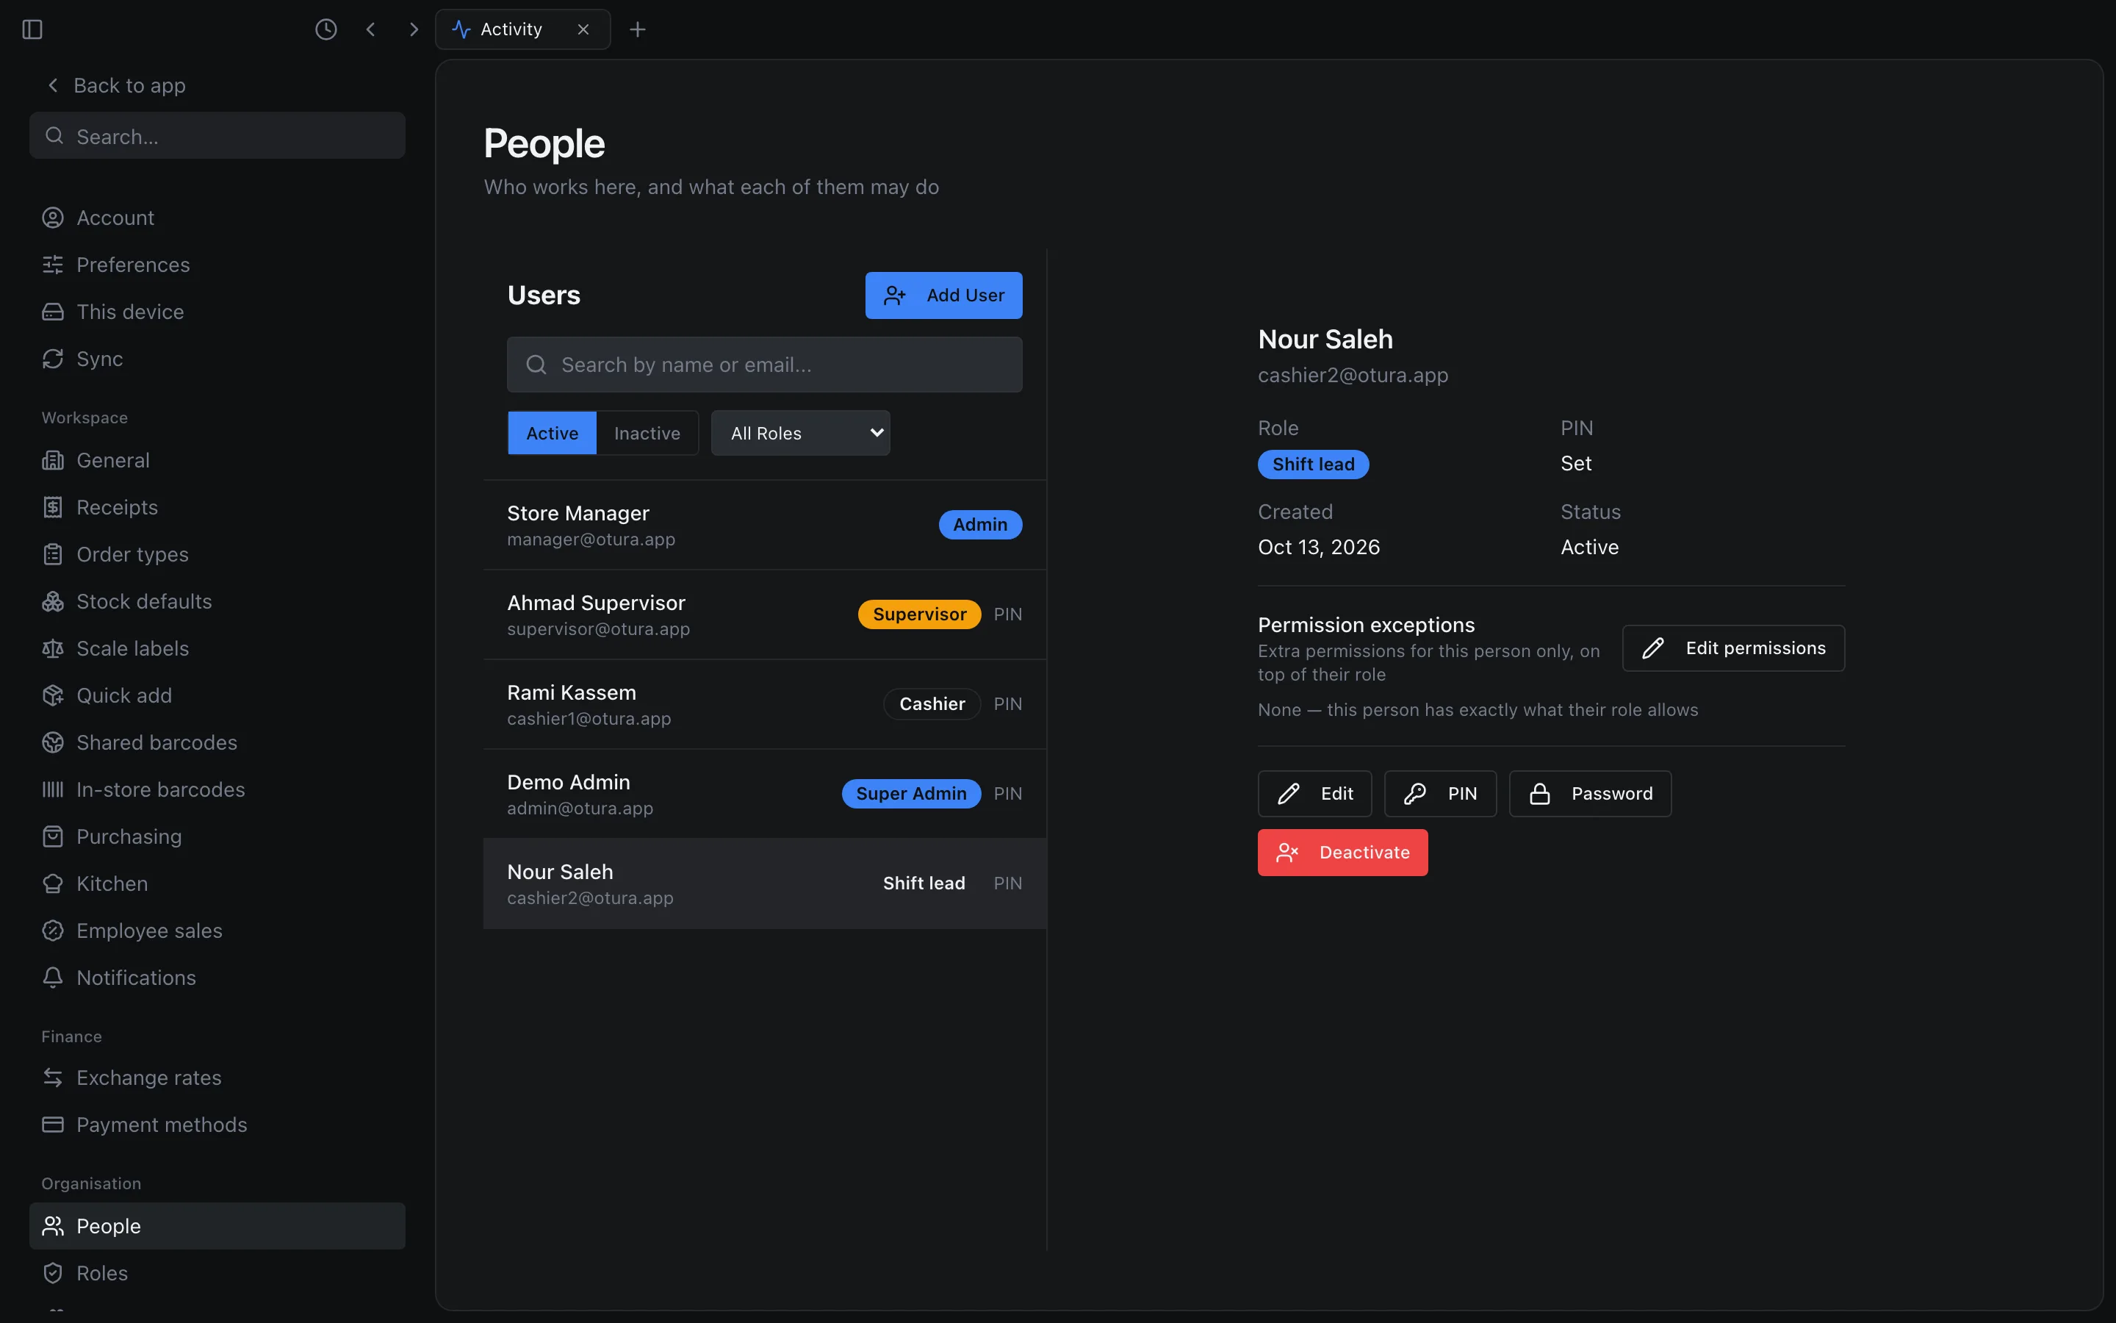Viewport: 2116px width, 1323px height.
Task: Click the In-store barcodes icon
Action: tap(54, 789)
